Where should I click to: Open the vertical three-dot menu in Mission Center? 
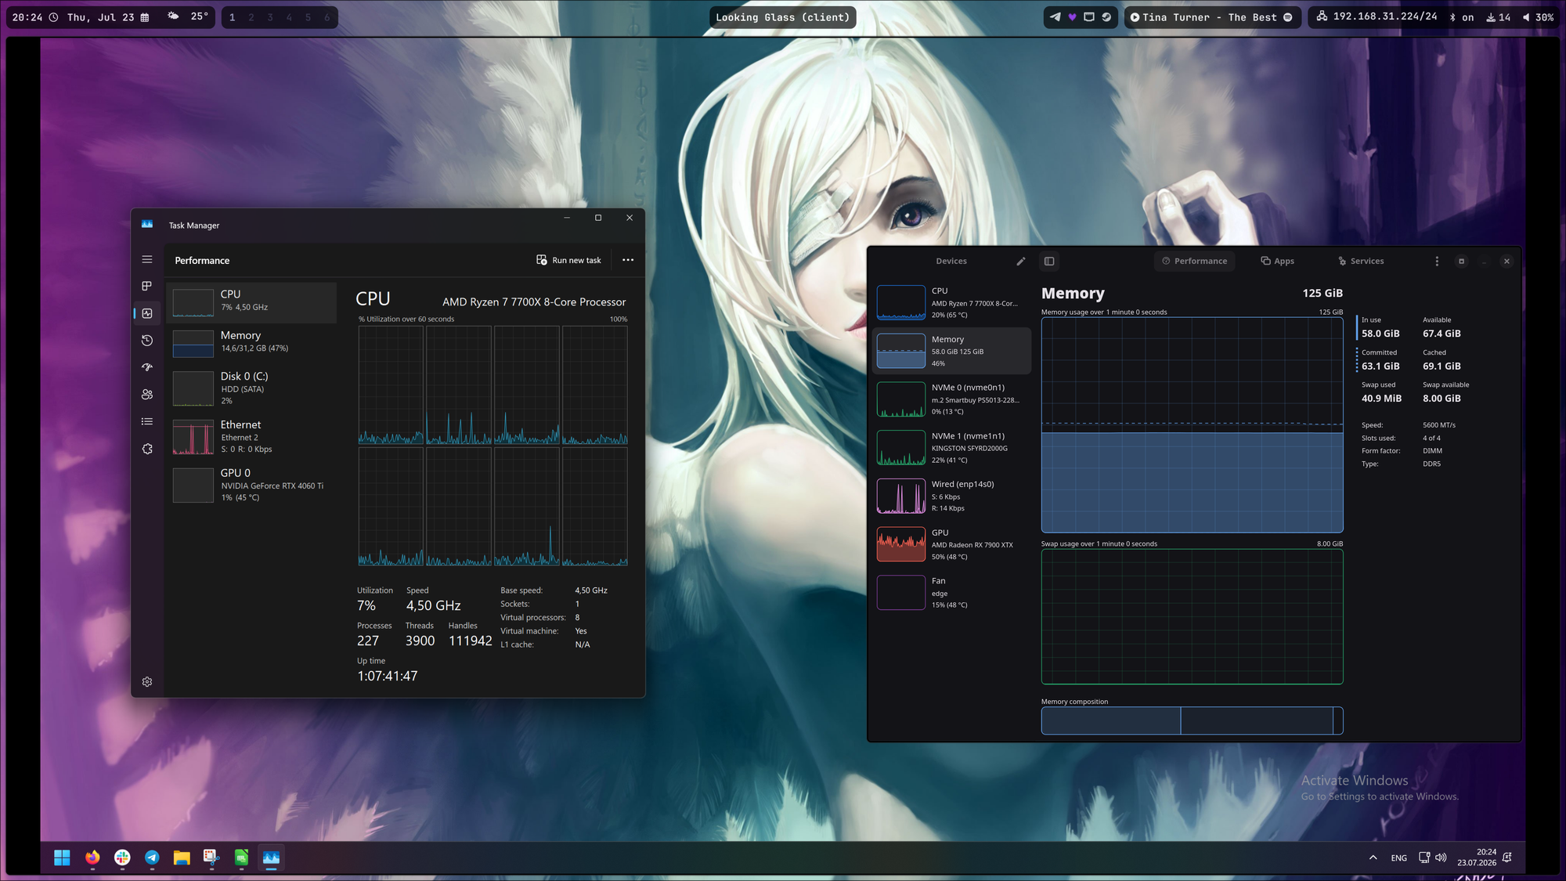coord(1437,262)
